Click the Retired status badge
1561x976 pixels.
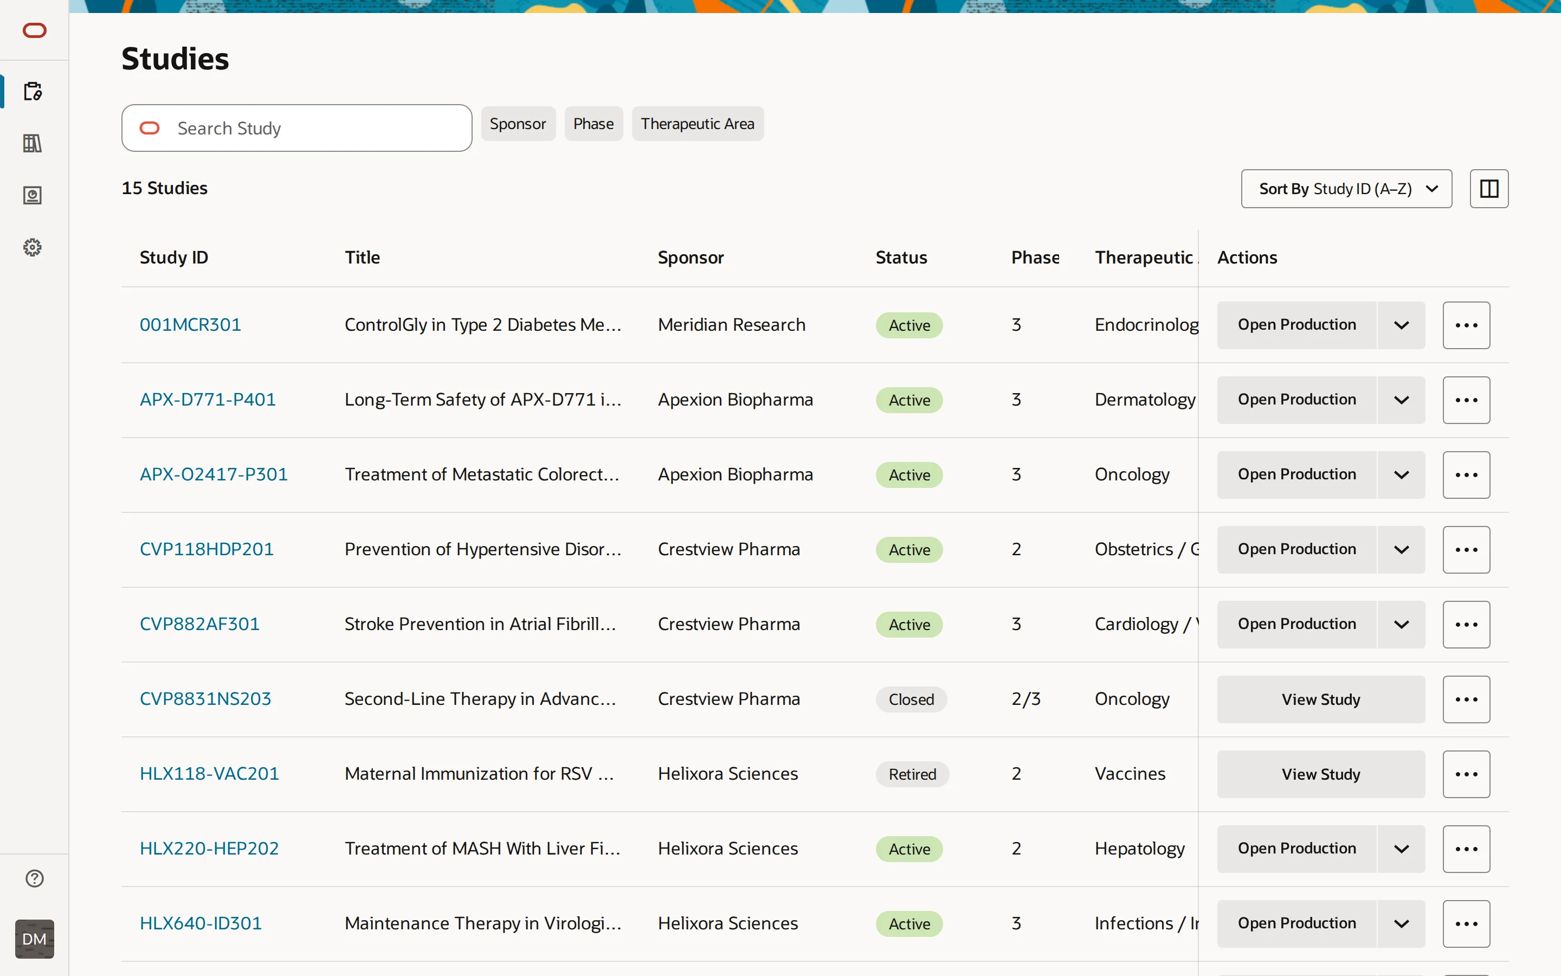(x=912, y=775)
